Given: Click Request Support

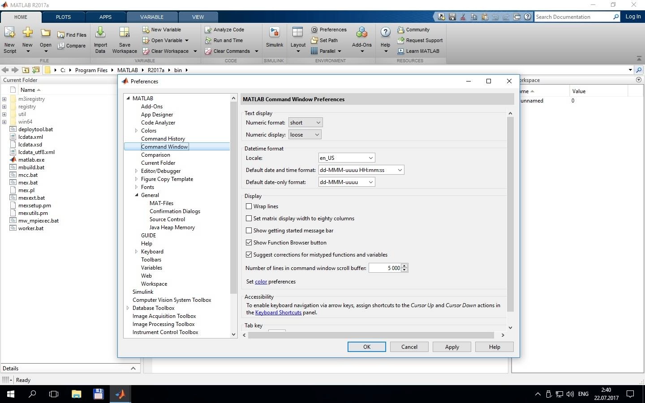Looking at the screenshot, I should coord(420,40).
